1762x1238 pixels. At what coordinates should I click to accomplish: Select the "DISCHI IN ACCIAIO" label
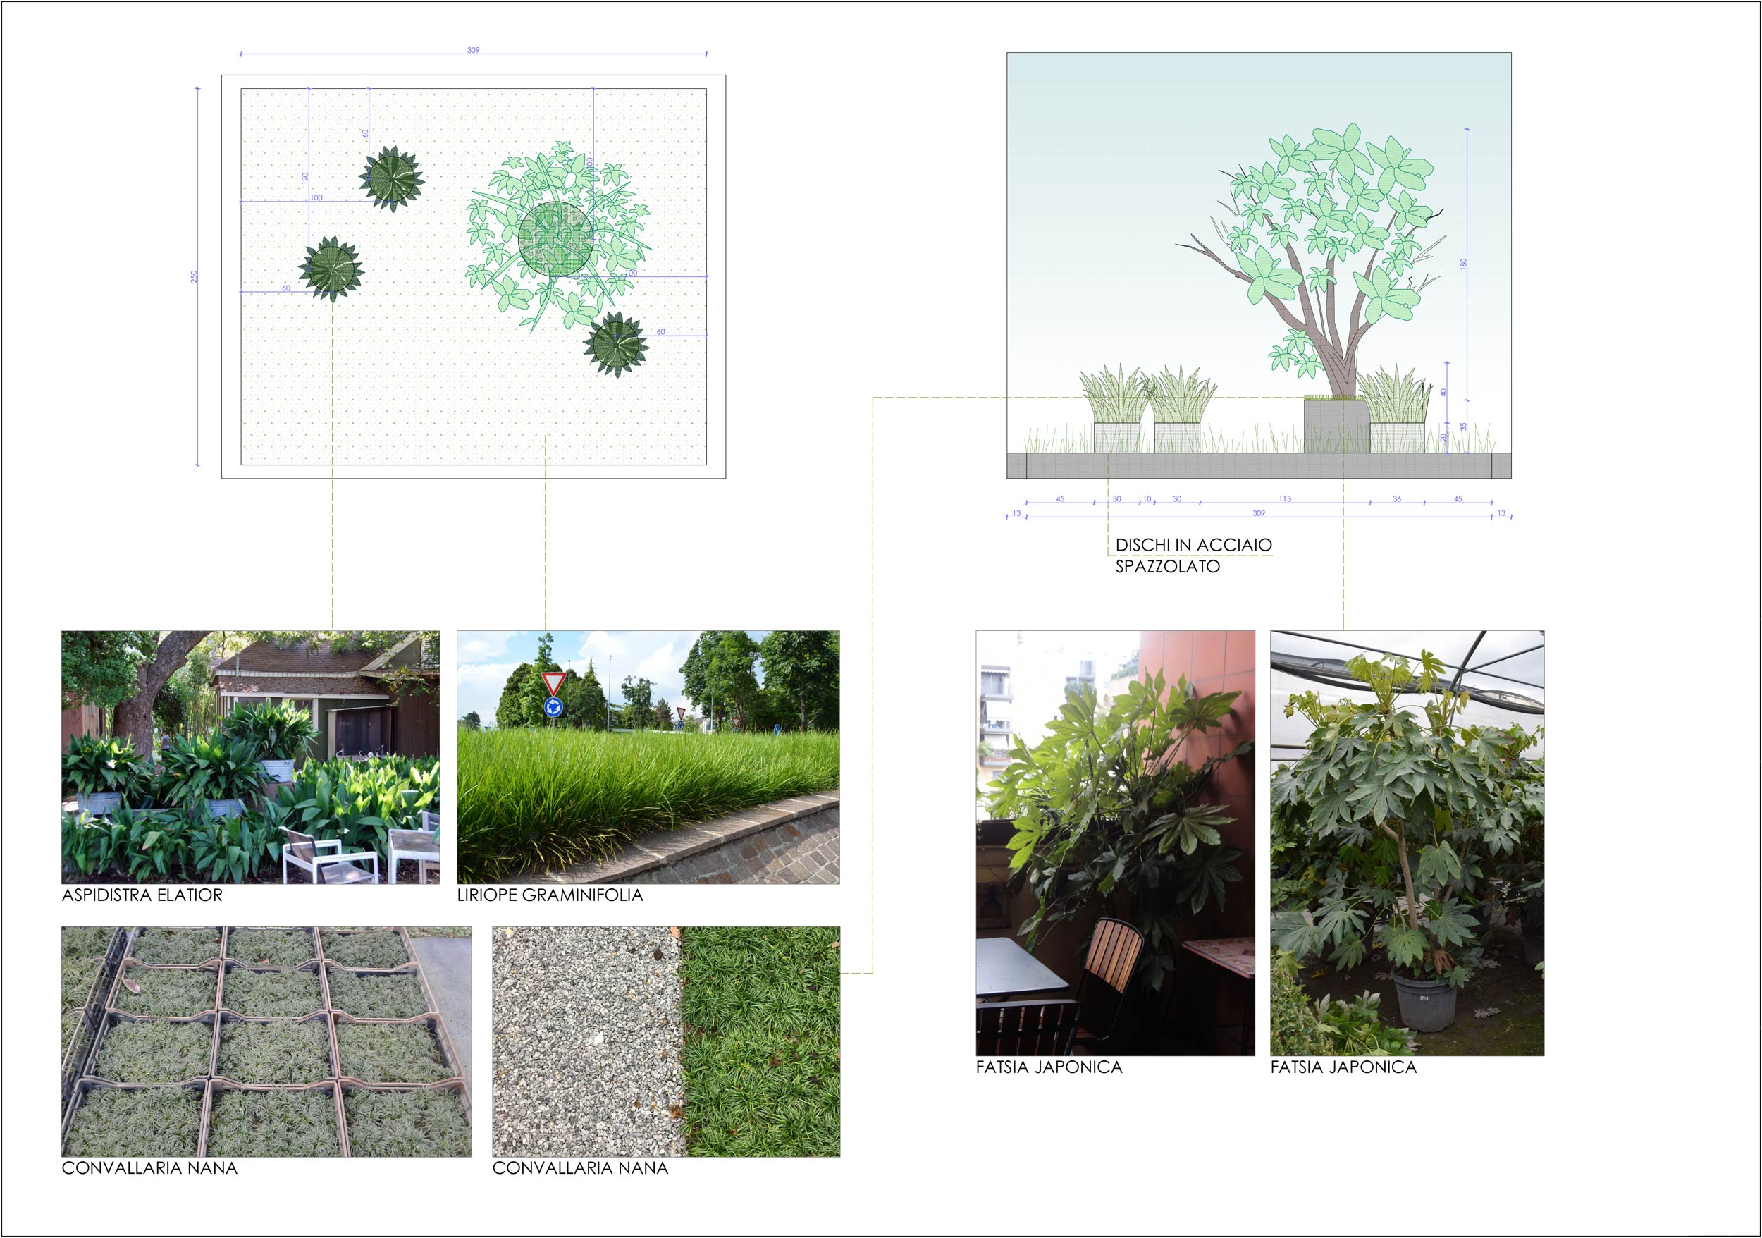point(1193,545)
